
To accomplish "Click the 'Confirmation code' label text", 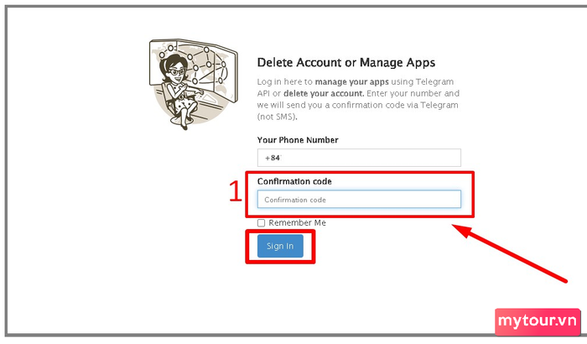I will tap(294, 181).
